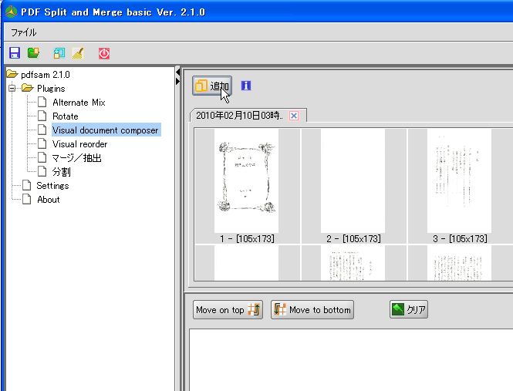The height and width of the screenshot is (391, 513).
Task: Click the save environment floppy disk icon
Action: pos(15,53)
